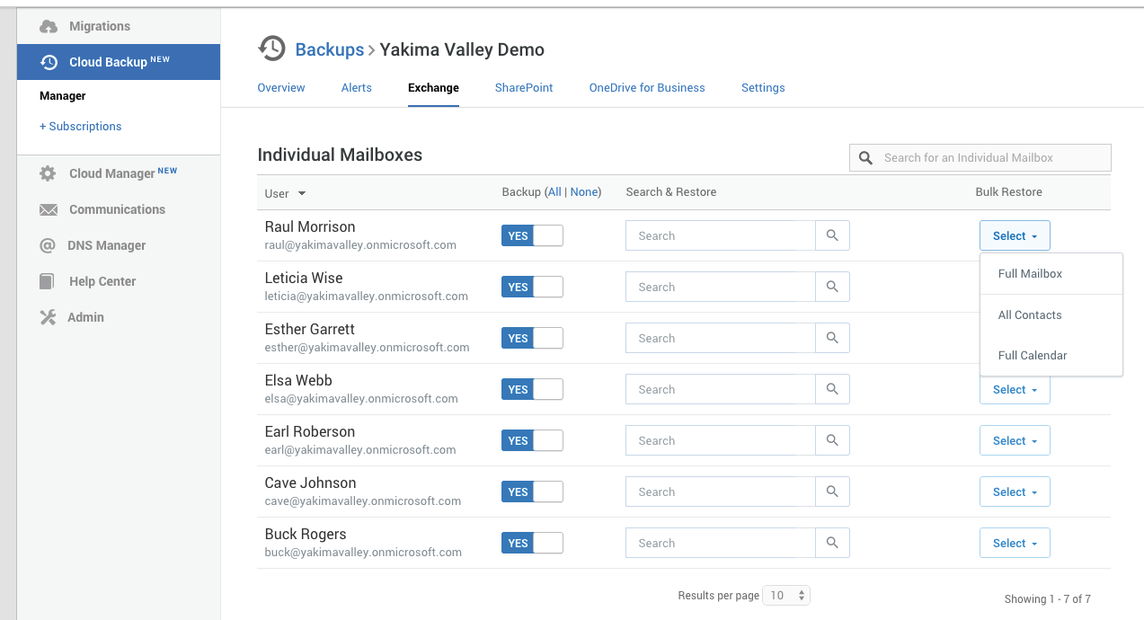Click search magnifier button for Buck Rogers
Screen dimensions: 1144x620
pos(832,543)
